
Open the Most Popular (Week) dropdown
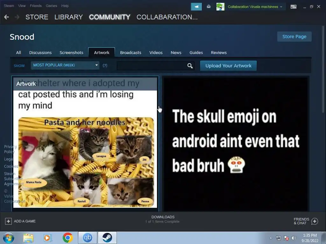point(65,65)
